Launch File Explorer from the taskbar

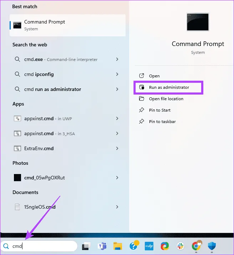click(118, 246)
